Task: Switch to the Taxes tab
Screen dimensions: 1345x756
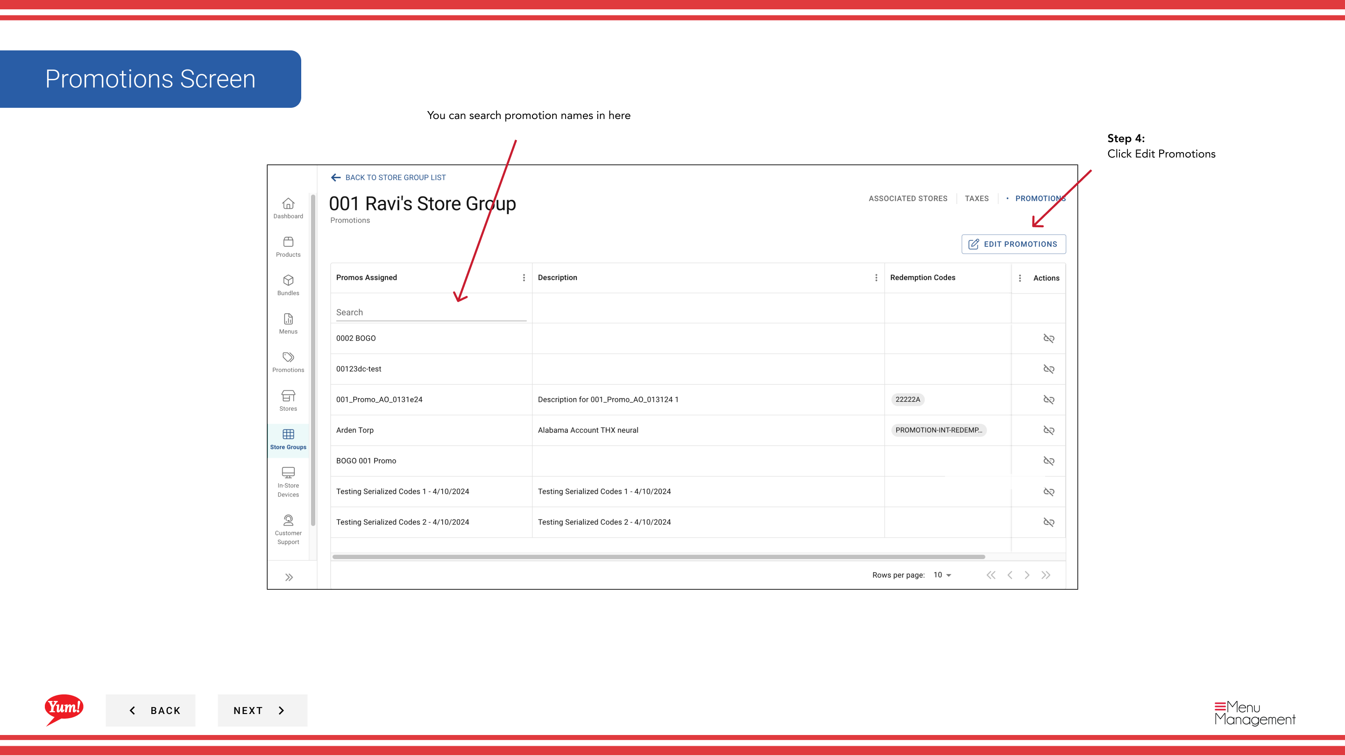Action: click(x=977, y=199)
